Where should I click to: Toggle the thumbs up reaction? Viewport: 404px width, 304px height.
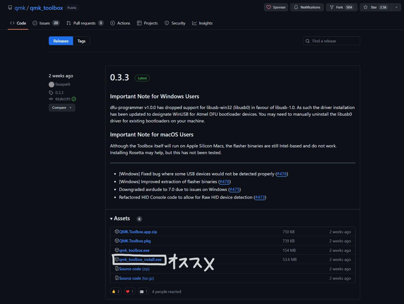click(116, 292)
